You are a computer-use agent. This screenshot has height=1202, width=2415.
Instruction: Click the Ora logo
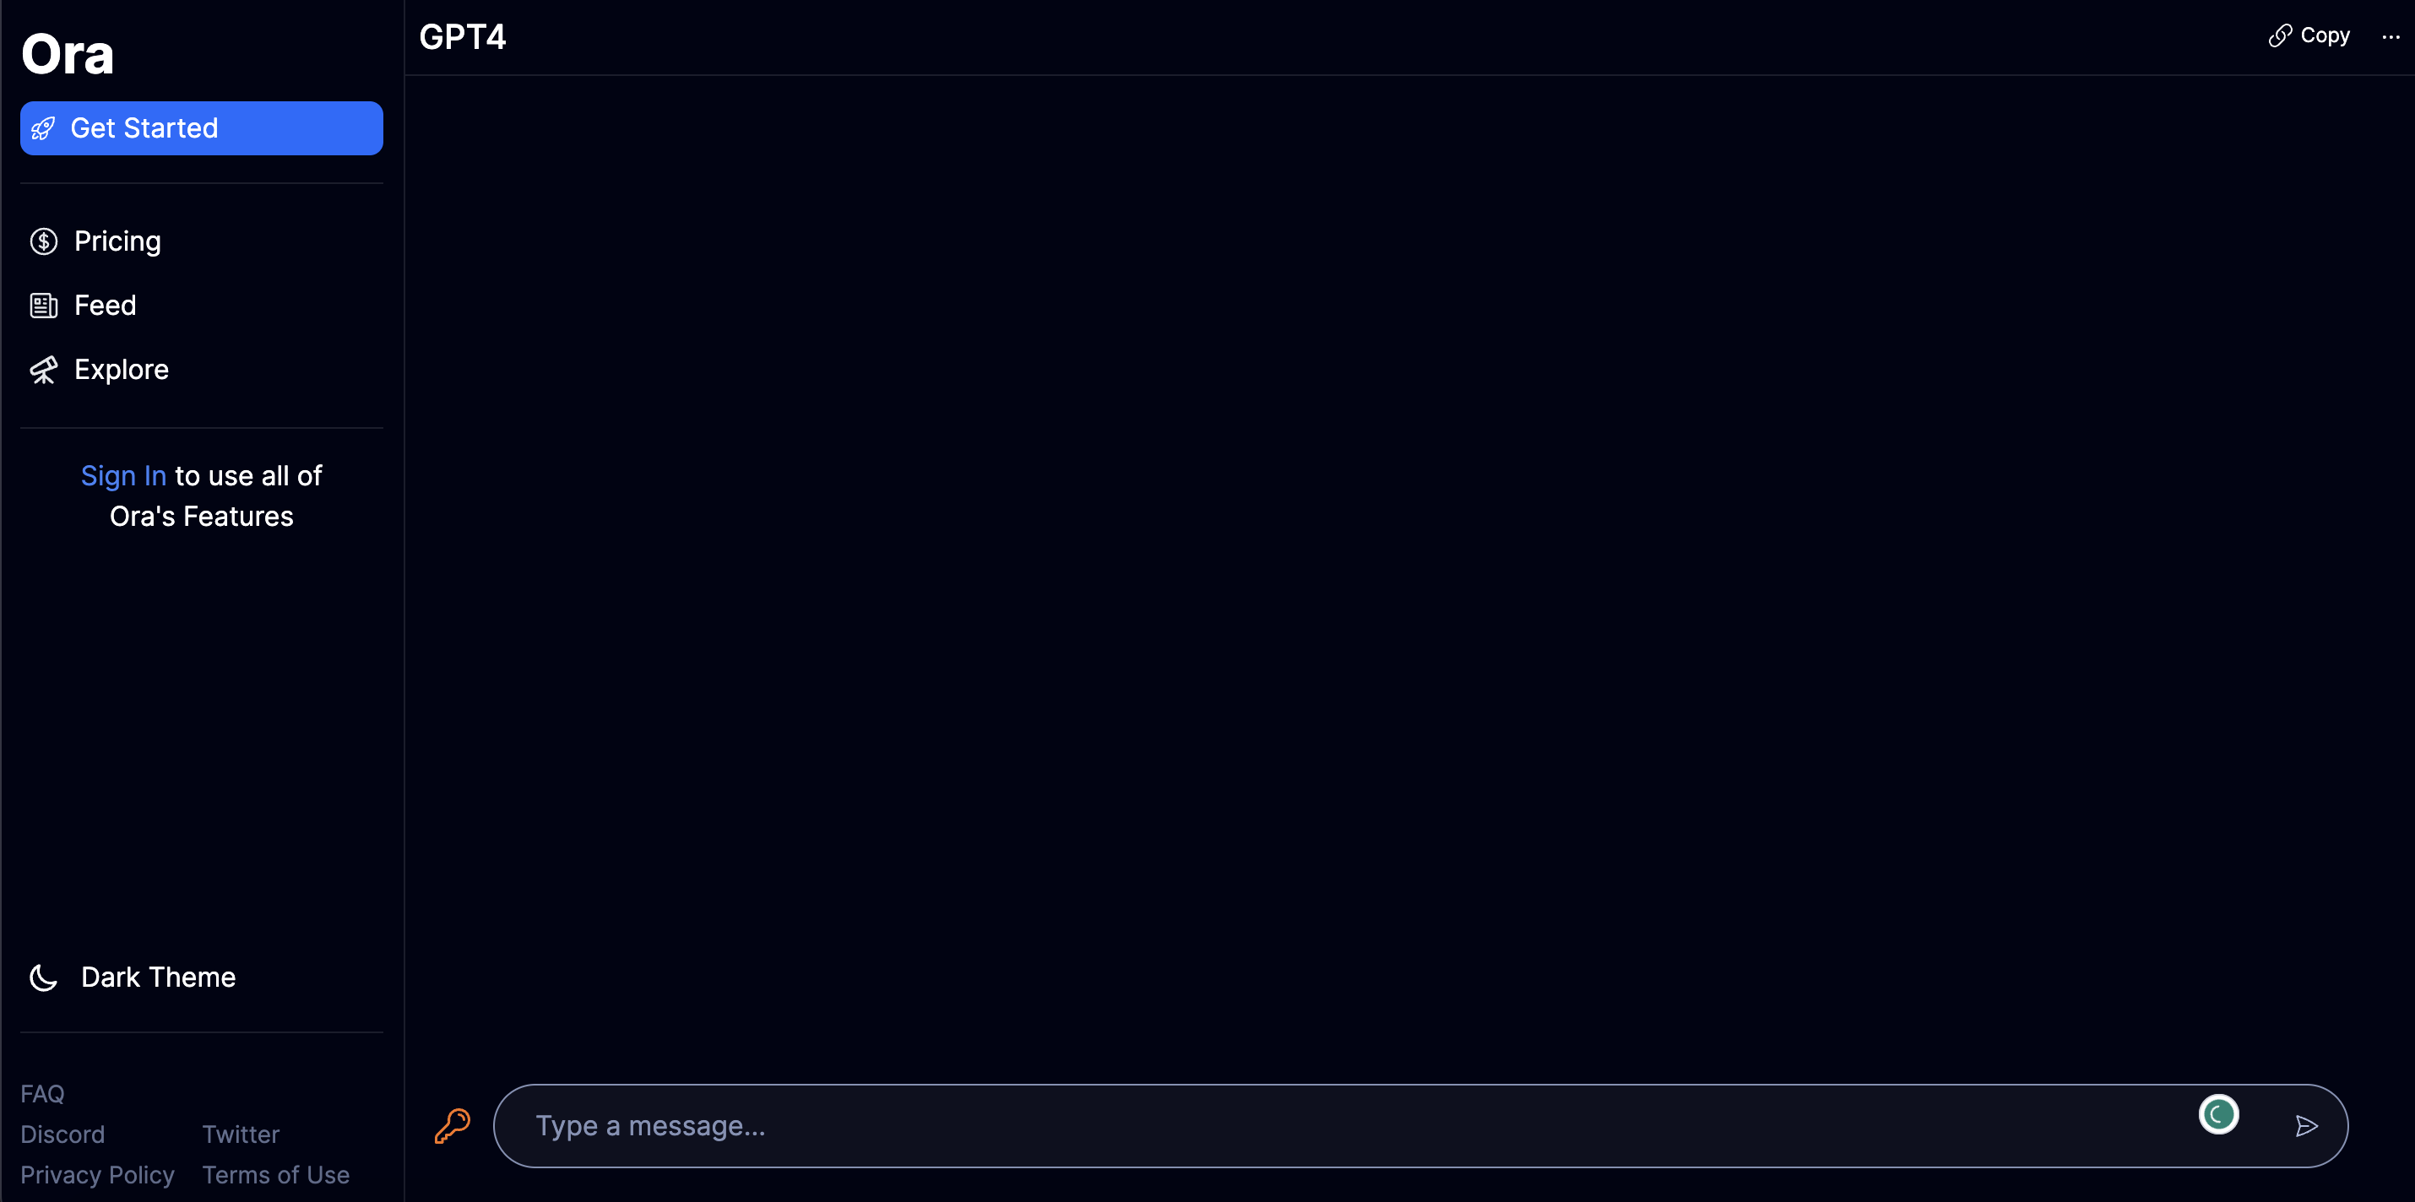click(x=69, y=54)
